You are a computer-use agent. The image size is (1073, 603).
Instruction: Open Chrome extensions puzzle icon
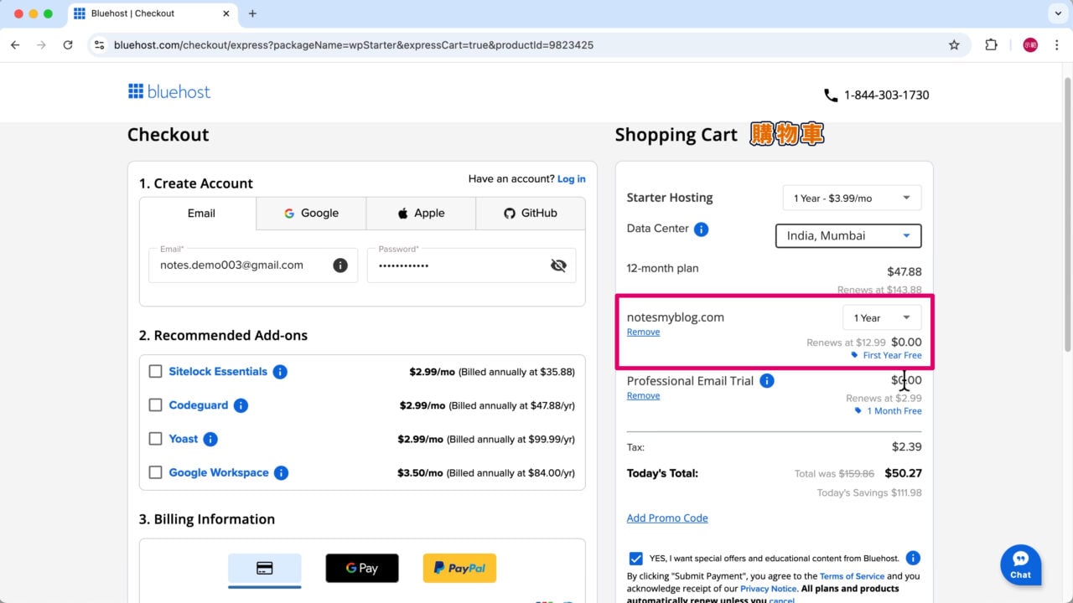click(991, 45)
